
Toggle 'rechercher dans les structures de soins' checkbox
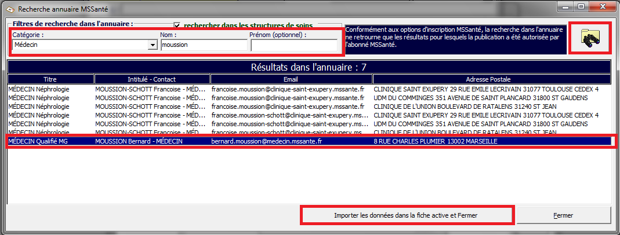coord(177,25)
